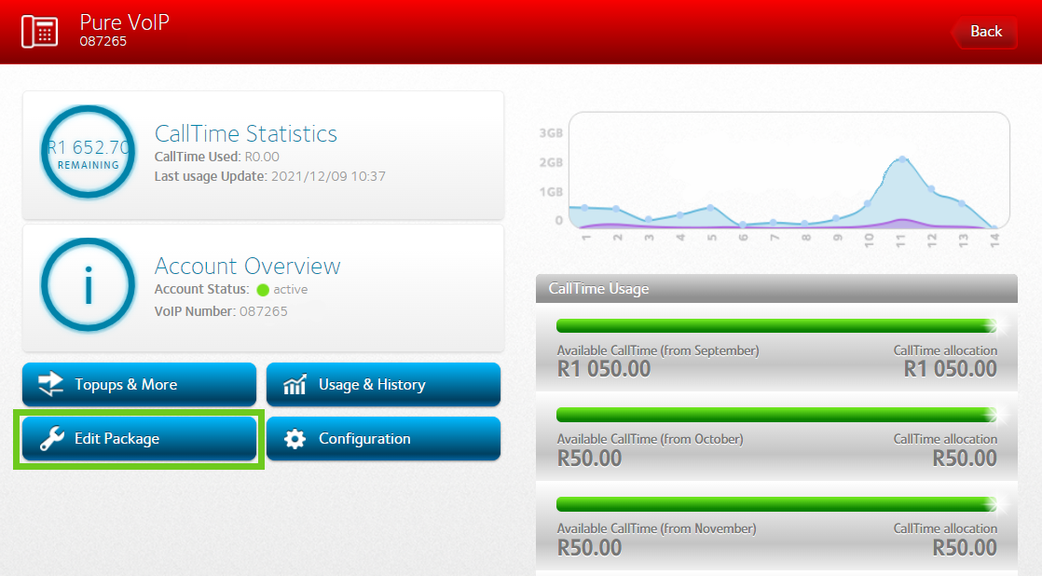Open Topups & More
This screenshot has height=576, width=1042.
click(x=139, y=384)
